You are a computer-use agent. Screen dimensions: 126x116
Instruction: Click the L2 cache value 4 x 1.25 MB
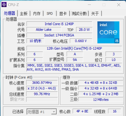pyautogui.click(x=101, y=94)
